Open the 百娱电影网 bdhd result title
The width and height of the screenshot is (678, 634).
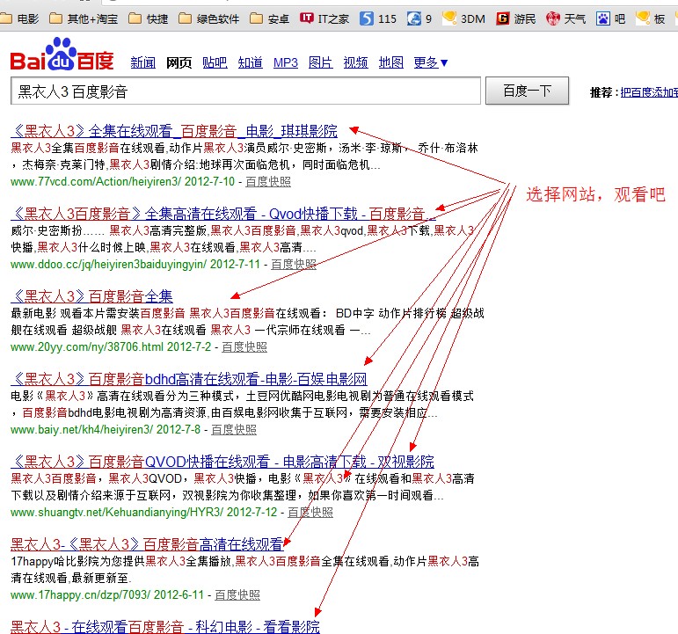tap(189, 379)
